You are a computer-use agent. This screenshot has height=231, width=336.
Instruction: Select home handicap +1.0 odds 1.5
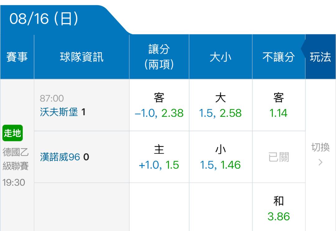coord(159,157)
